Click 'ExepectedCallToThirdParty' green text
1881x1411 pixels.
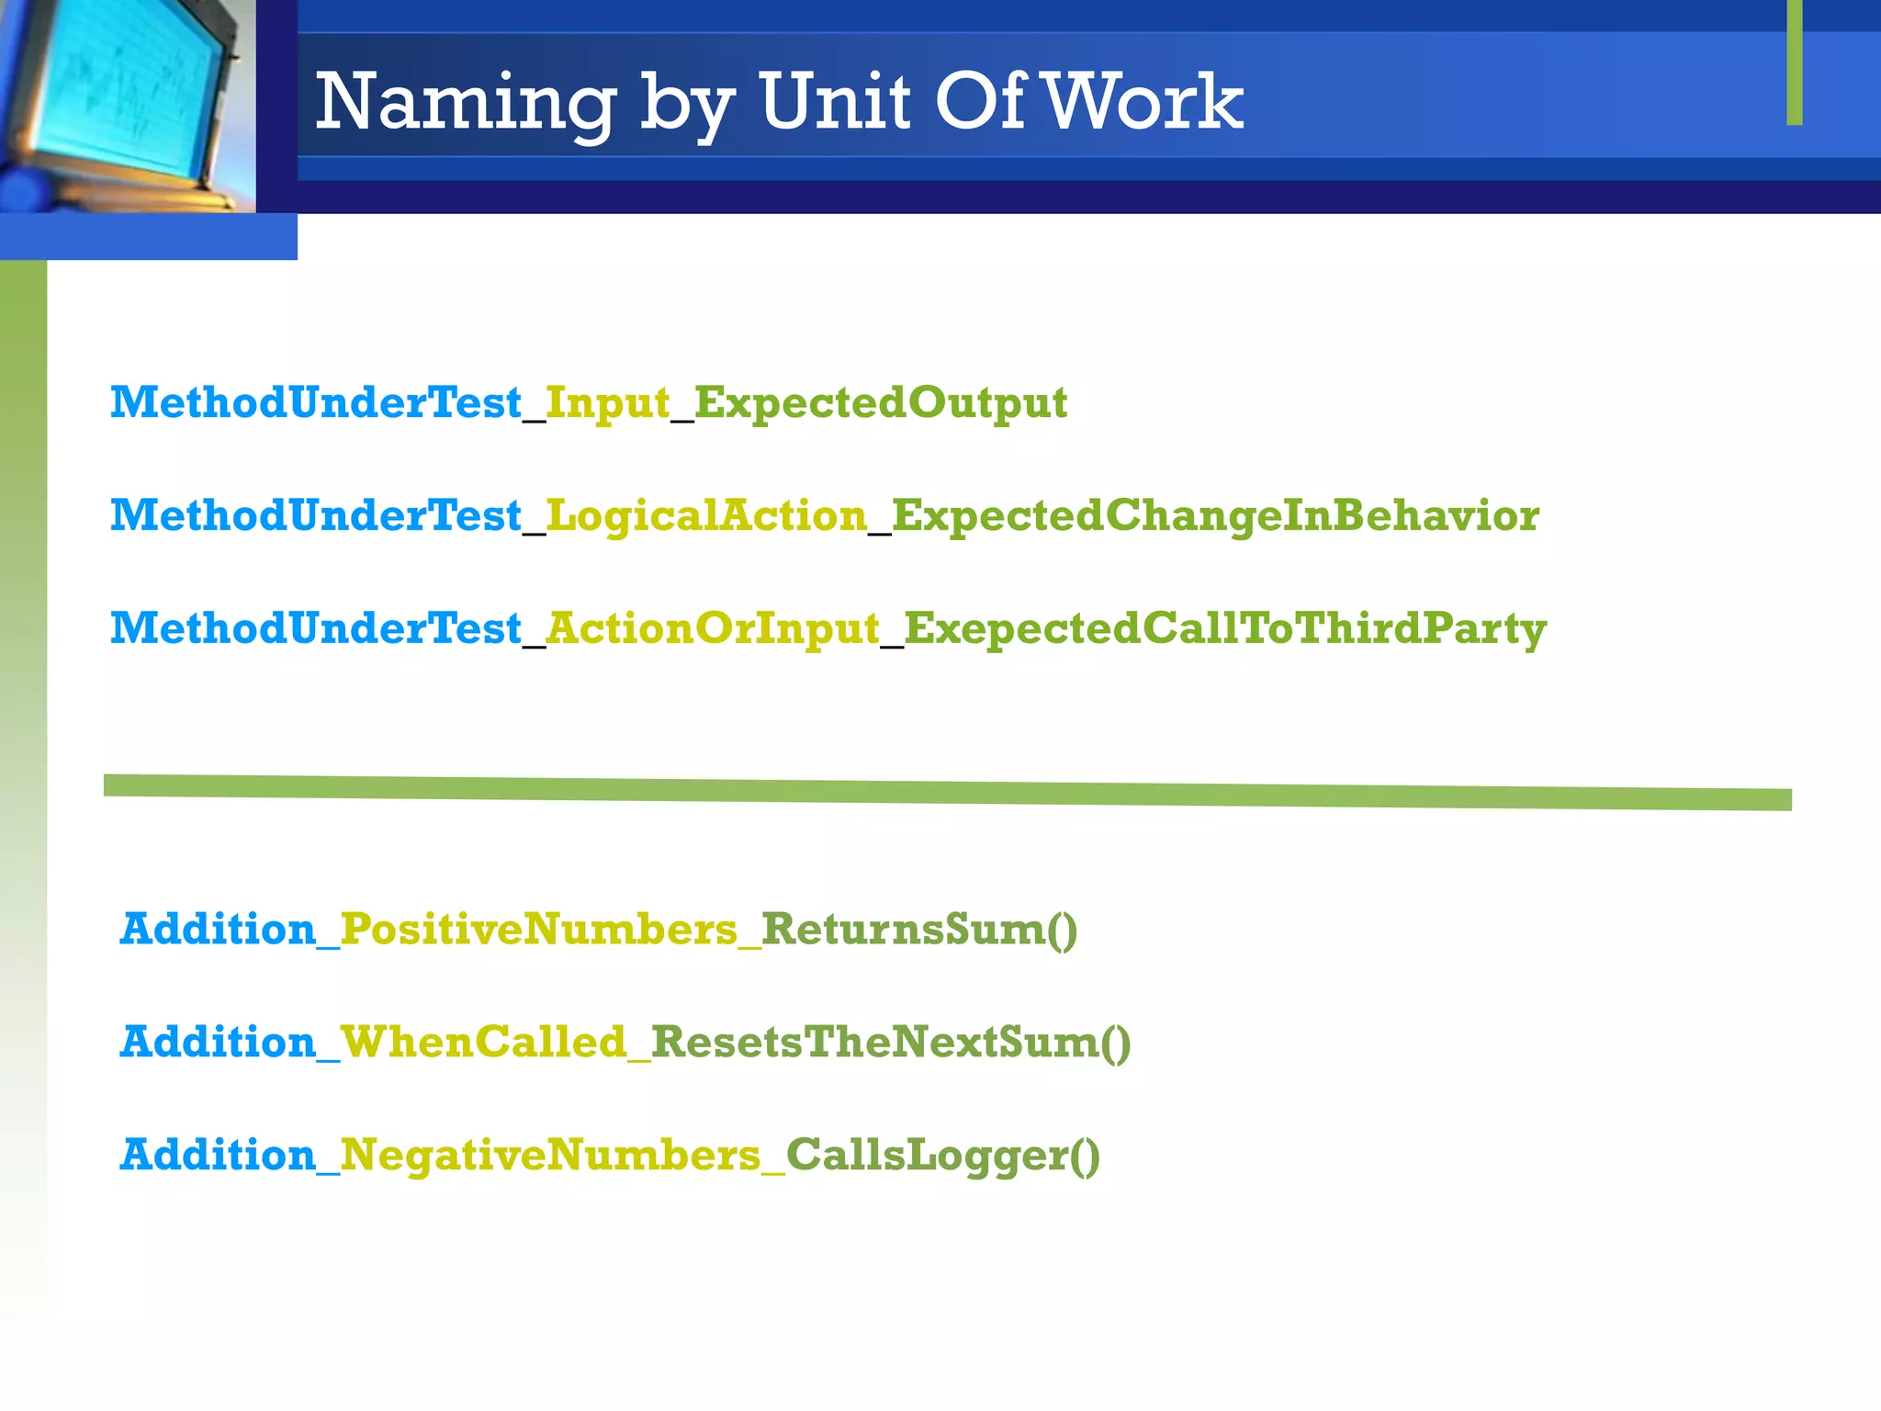(1224, 628)
